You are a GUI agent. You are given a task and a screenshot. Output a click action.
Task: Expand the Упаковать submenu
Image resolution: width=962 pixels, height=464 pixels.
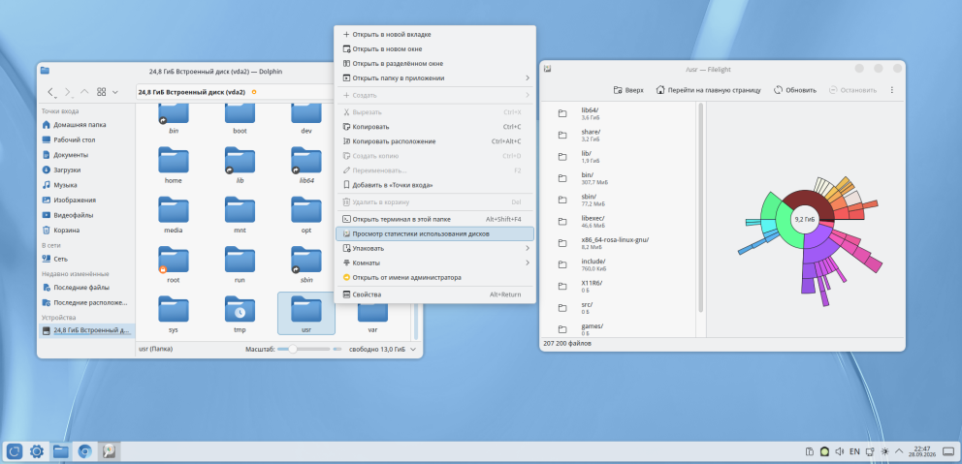(x=435, y=248)
